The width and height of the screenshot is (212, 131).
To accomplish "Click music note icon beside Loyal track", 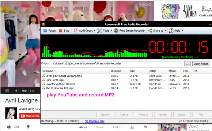I will coord(43,76).
